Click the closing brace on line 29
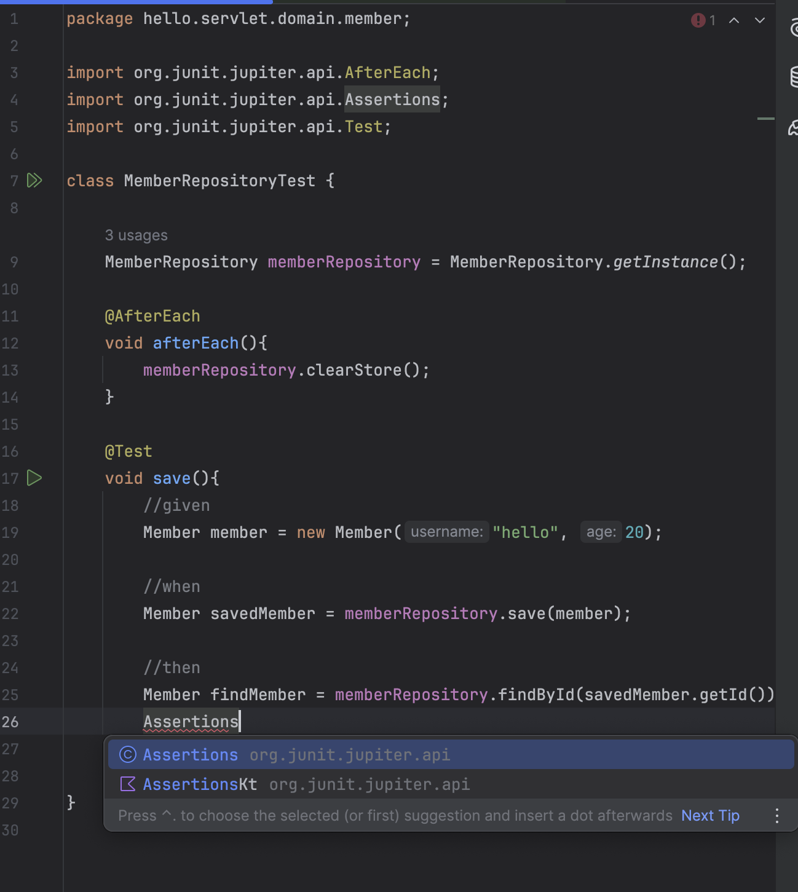798x892 pixels. click(71, 802)
